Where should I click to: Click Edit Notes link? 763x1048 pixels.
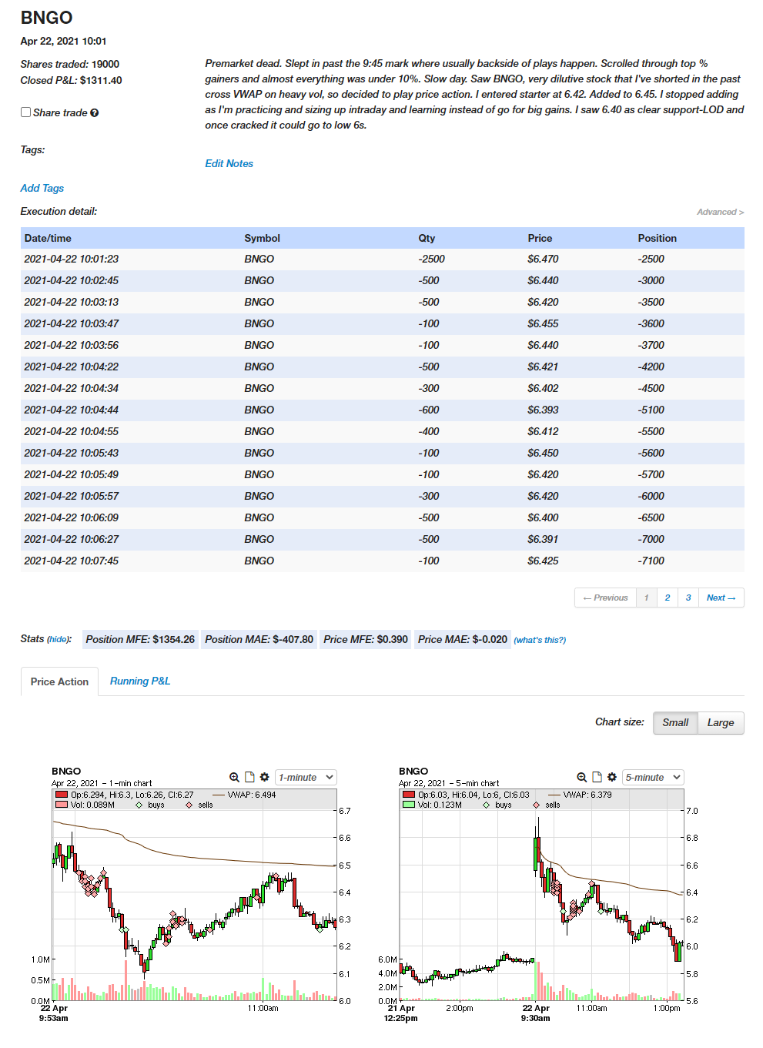(229, 163)
